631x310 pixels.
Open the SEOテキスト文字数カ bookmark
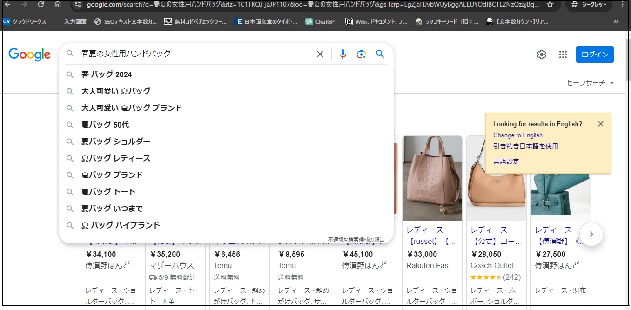coord(126,21)
